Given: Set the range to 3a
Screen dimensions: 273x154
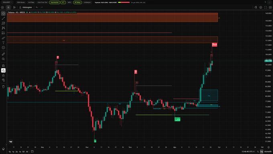Looking at the screenshot, I should [16, 152].
